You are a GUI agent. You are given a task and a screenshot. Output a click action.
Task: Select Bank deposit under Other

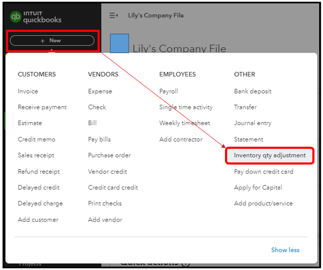tap(253, 91)
